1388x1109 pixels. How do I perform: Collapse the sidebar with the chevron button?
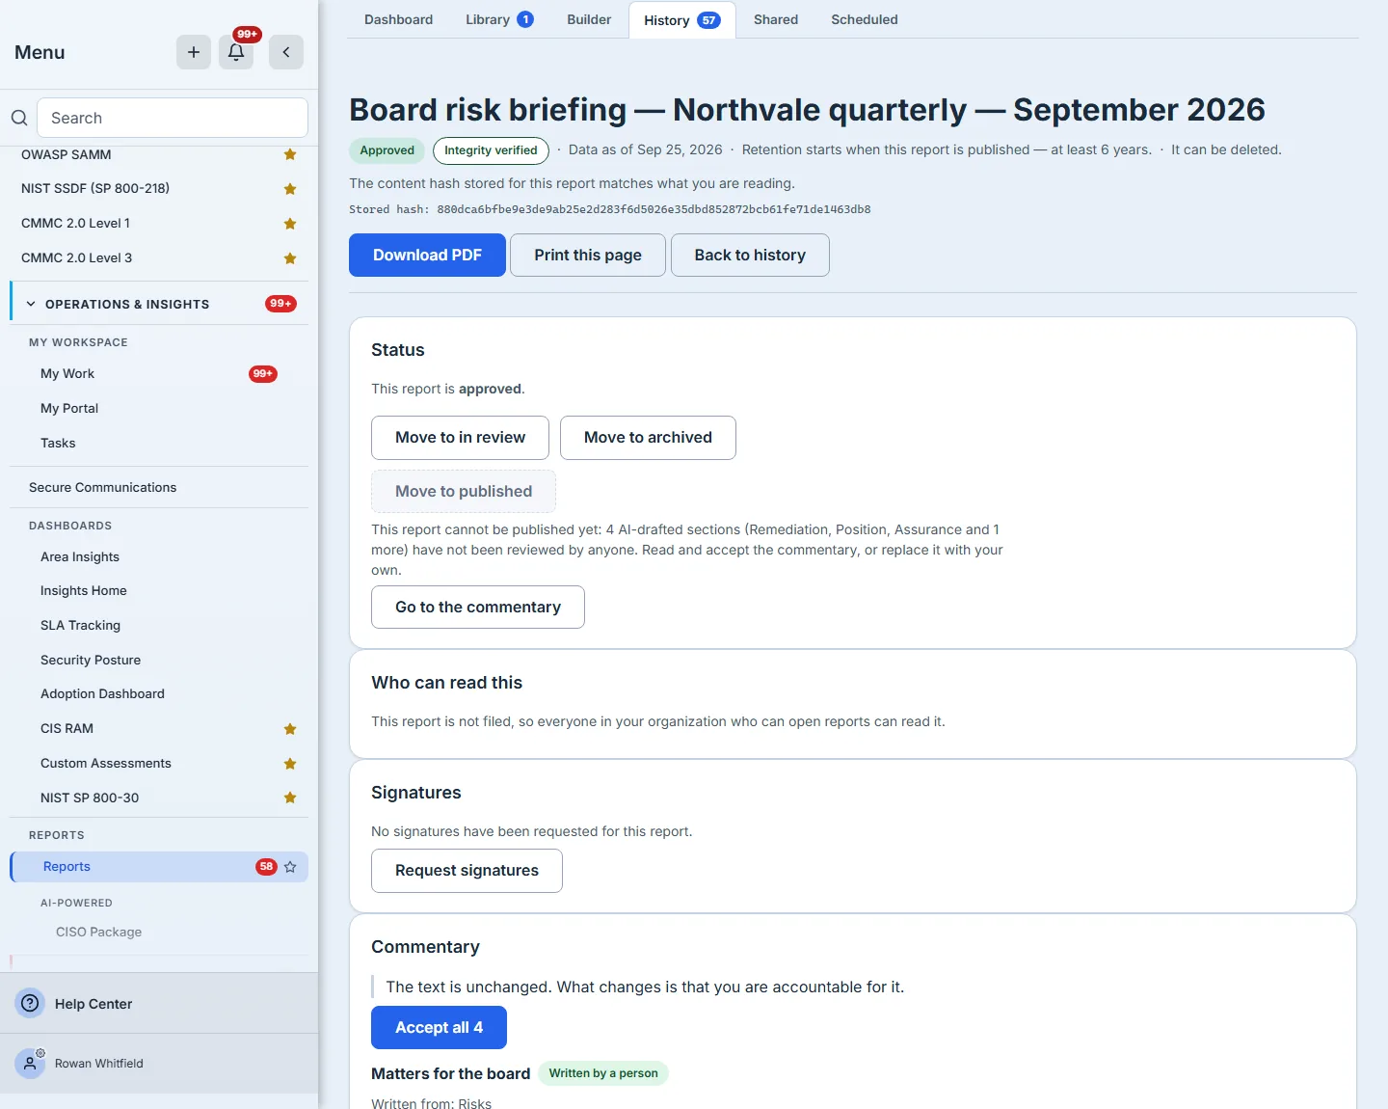(x=286, y=52)
